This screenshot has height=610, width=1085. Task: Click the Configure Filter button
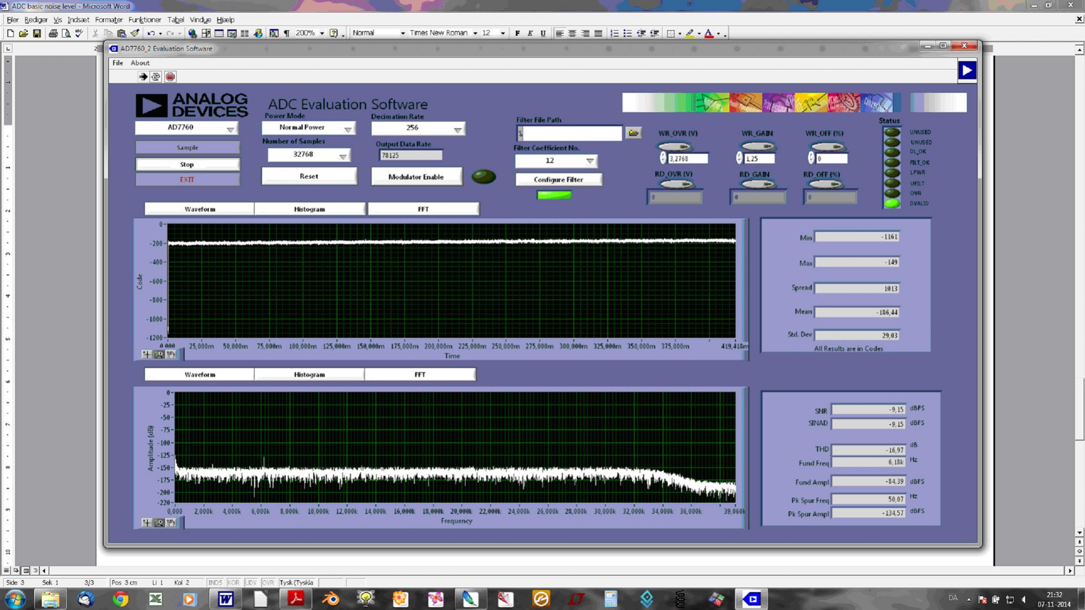(559, 180)
